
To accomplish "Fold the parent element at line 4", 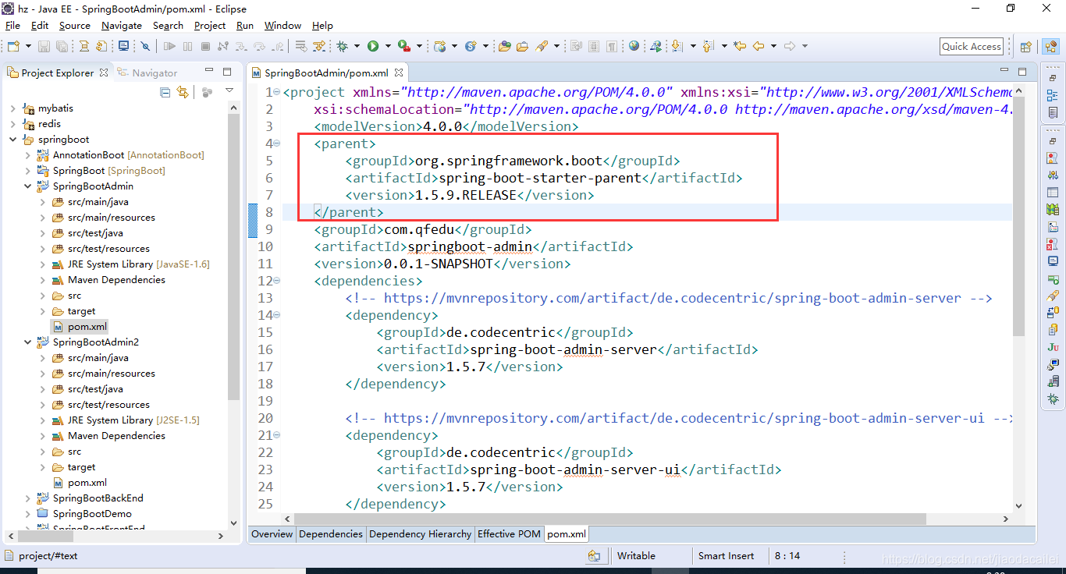I will click(277, 143).
